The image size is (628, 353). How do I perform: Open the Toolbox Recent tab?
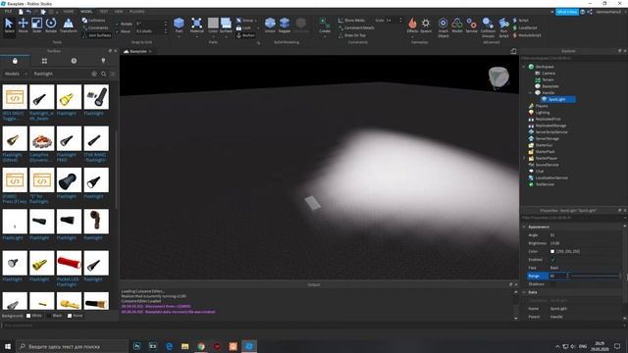74,61
